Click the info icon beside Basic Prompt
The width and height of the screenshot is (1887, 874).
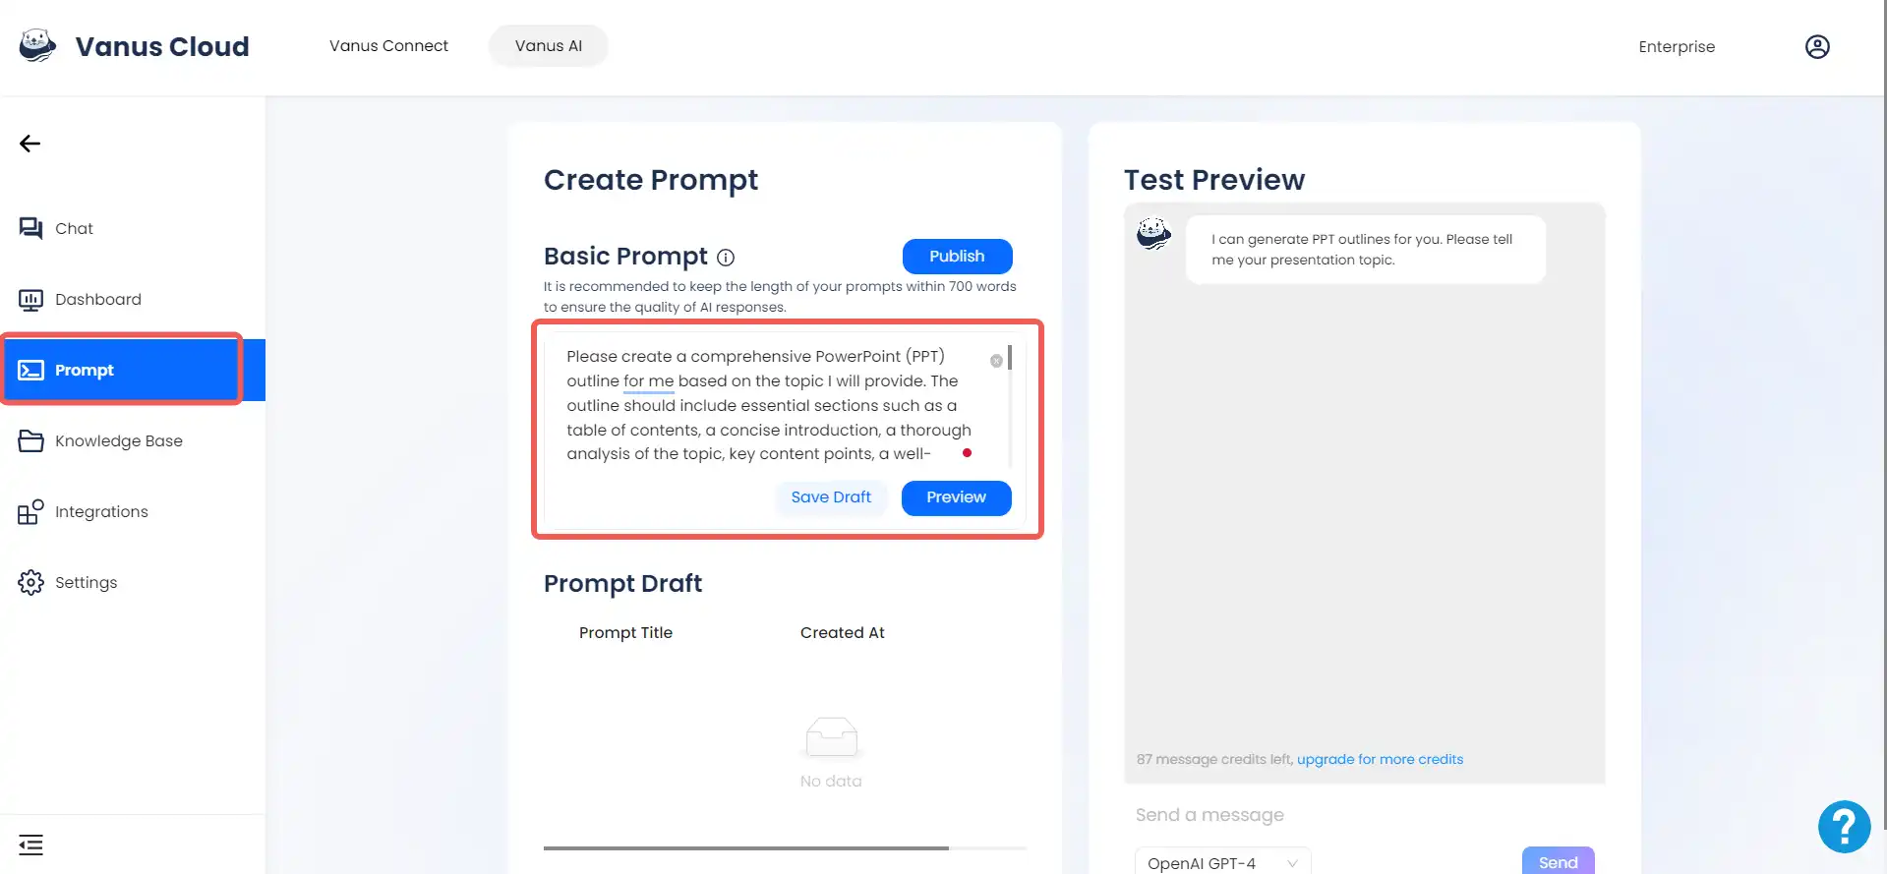726,258
